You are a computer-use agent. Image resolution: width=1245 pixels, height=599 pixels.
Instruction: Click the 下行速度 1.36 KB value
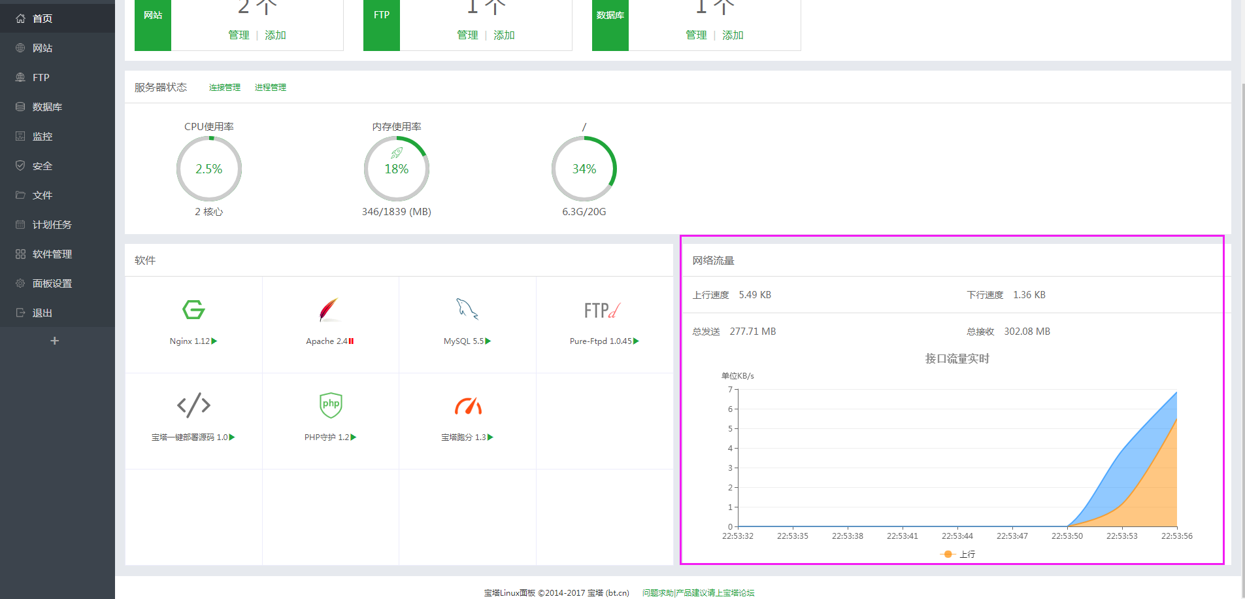point(1029,295)
